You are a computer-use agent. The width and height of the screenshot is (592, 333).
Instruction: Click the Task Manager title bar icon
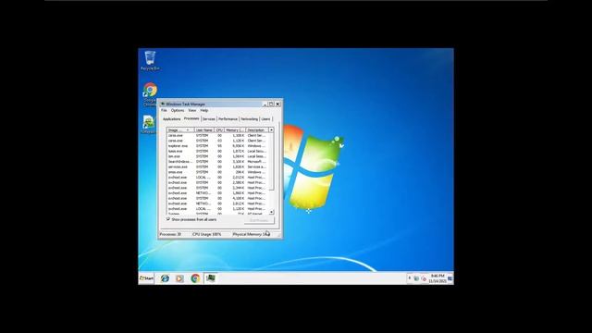point(163,104)
